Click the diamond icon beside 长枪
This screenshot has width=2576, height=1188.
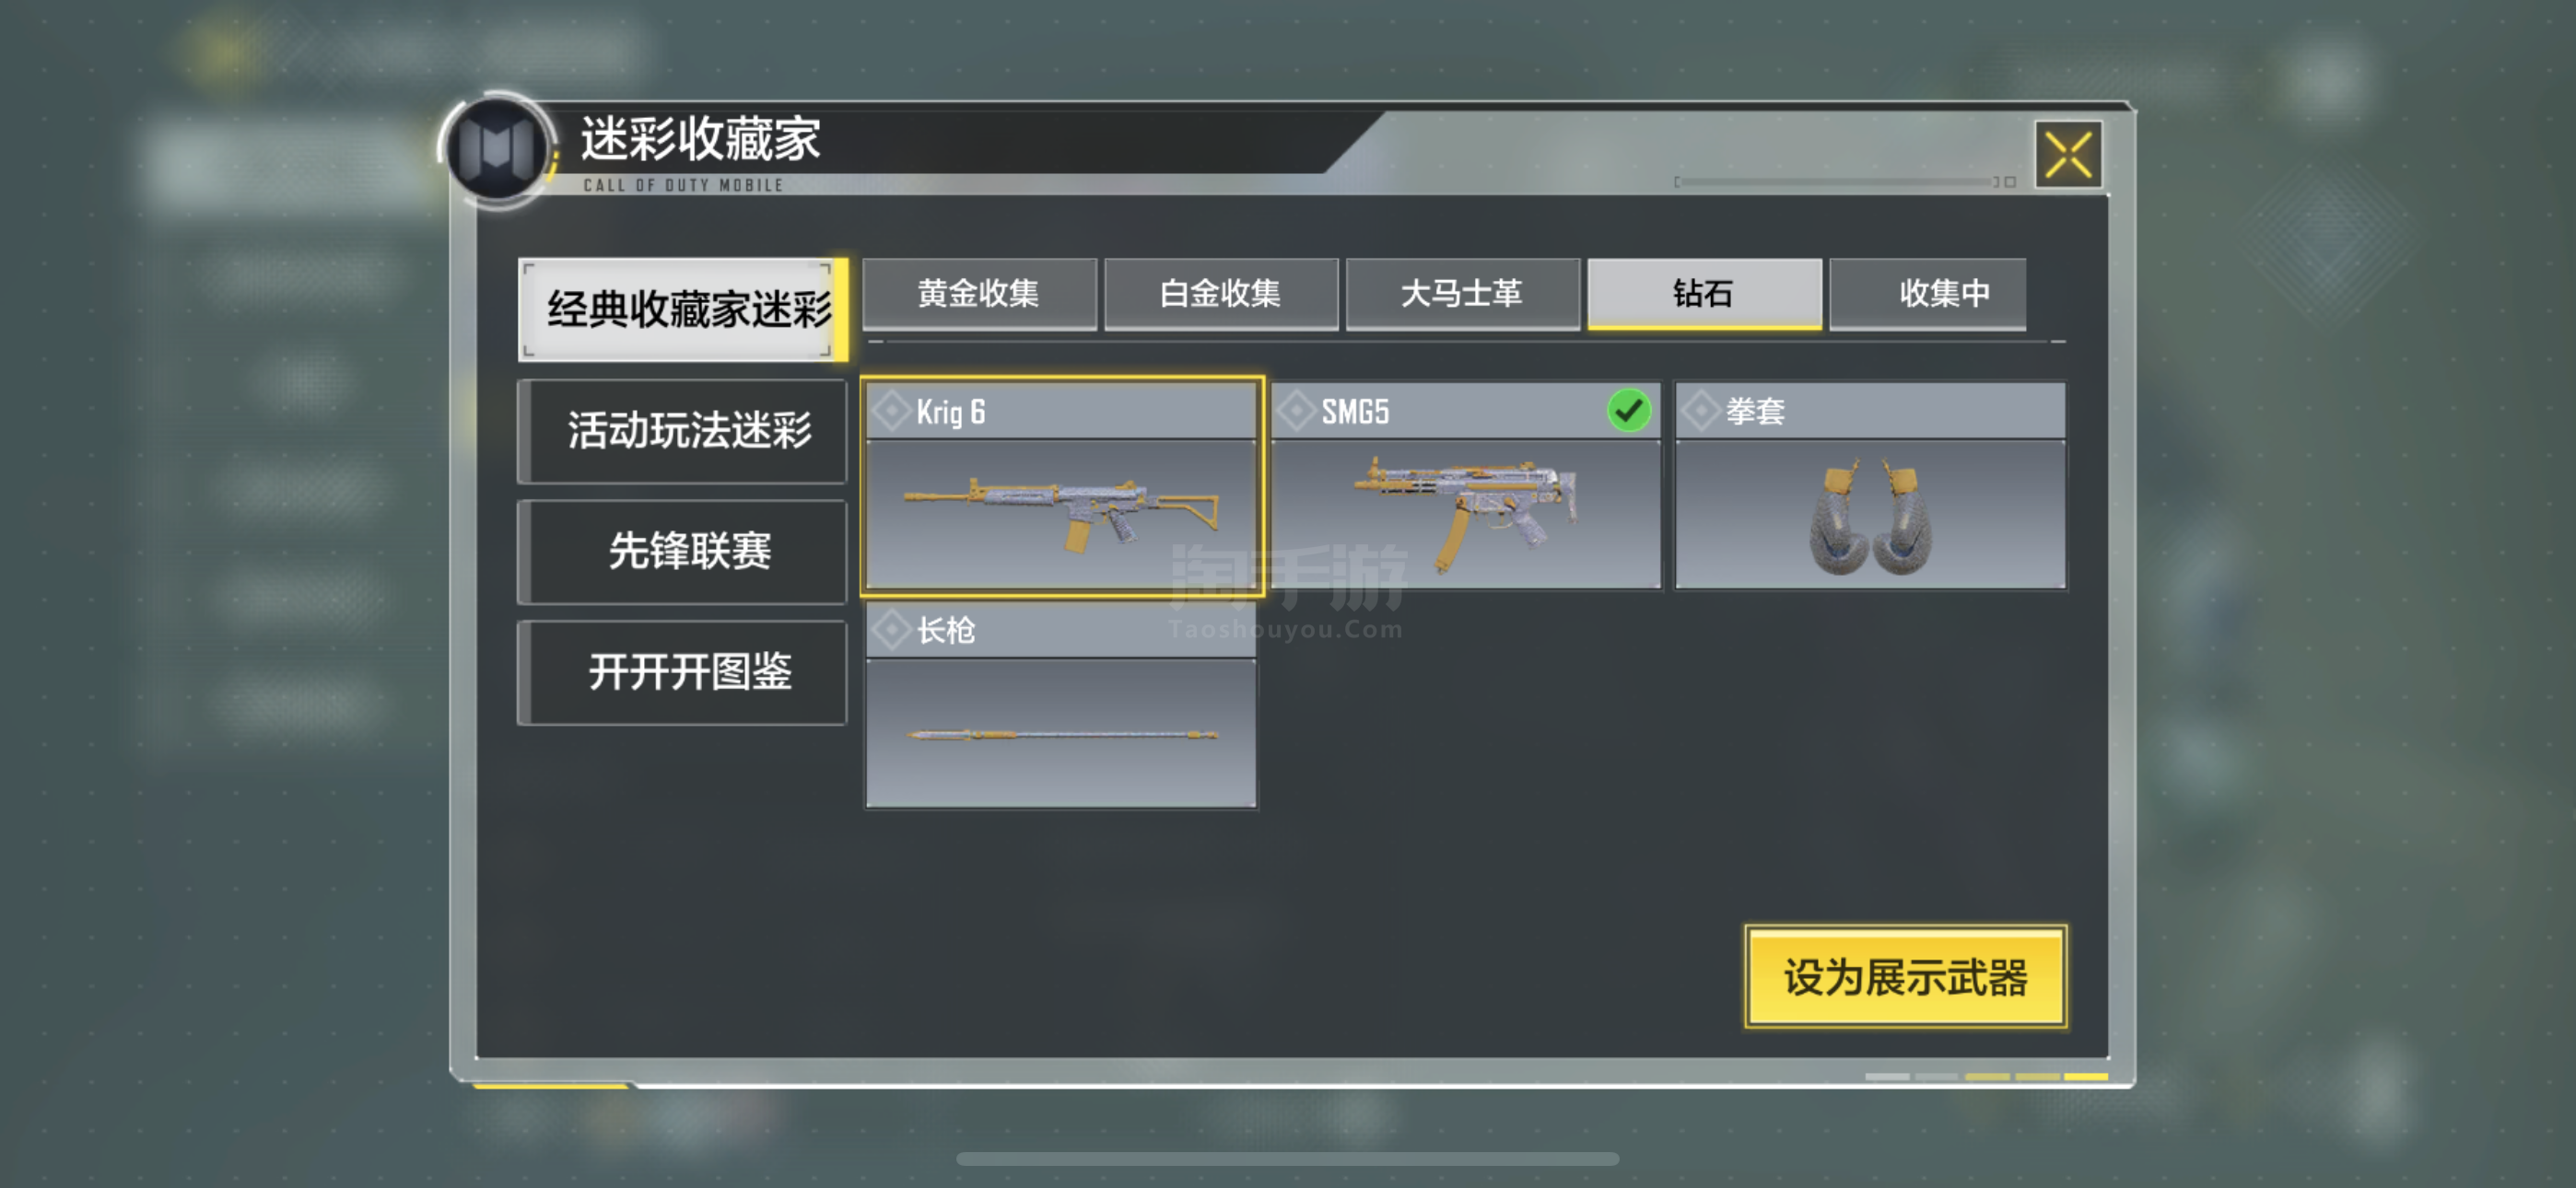coord(890,630)
